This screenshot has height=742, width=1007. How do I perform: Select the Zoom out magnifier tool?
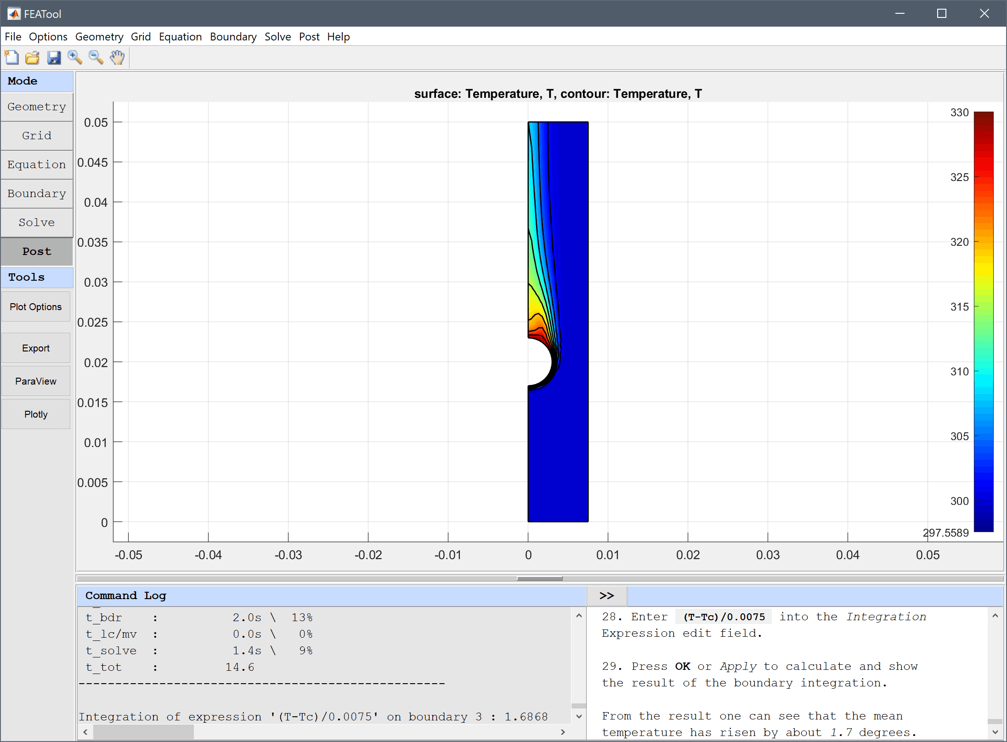pyautogui.click(x=96, y=57)
